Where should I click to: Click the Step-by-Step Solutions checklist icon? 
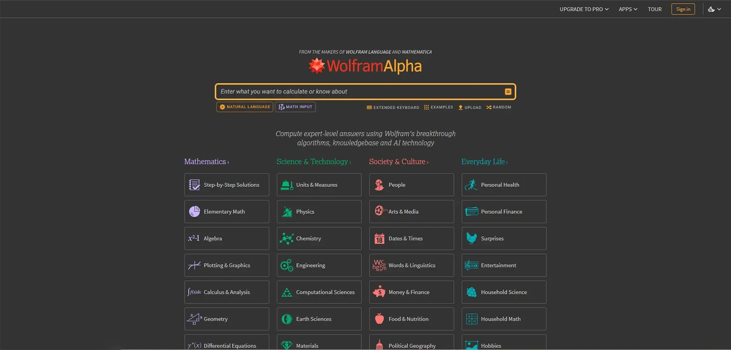[x=194, y=185]
